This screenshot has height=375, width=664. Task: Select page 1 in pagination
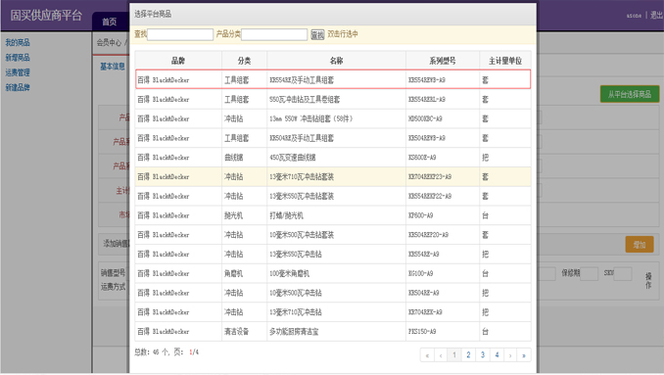(454, 355)
